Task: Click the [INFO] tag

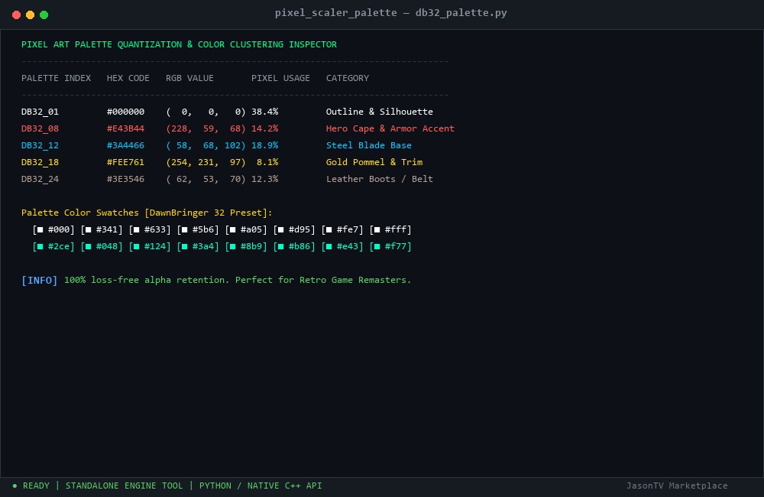Action: click(x=40, y=281)
